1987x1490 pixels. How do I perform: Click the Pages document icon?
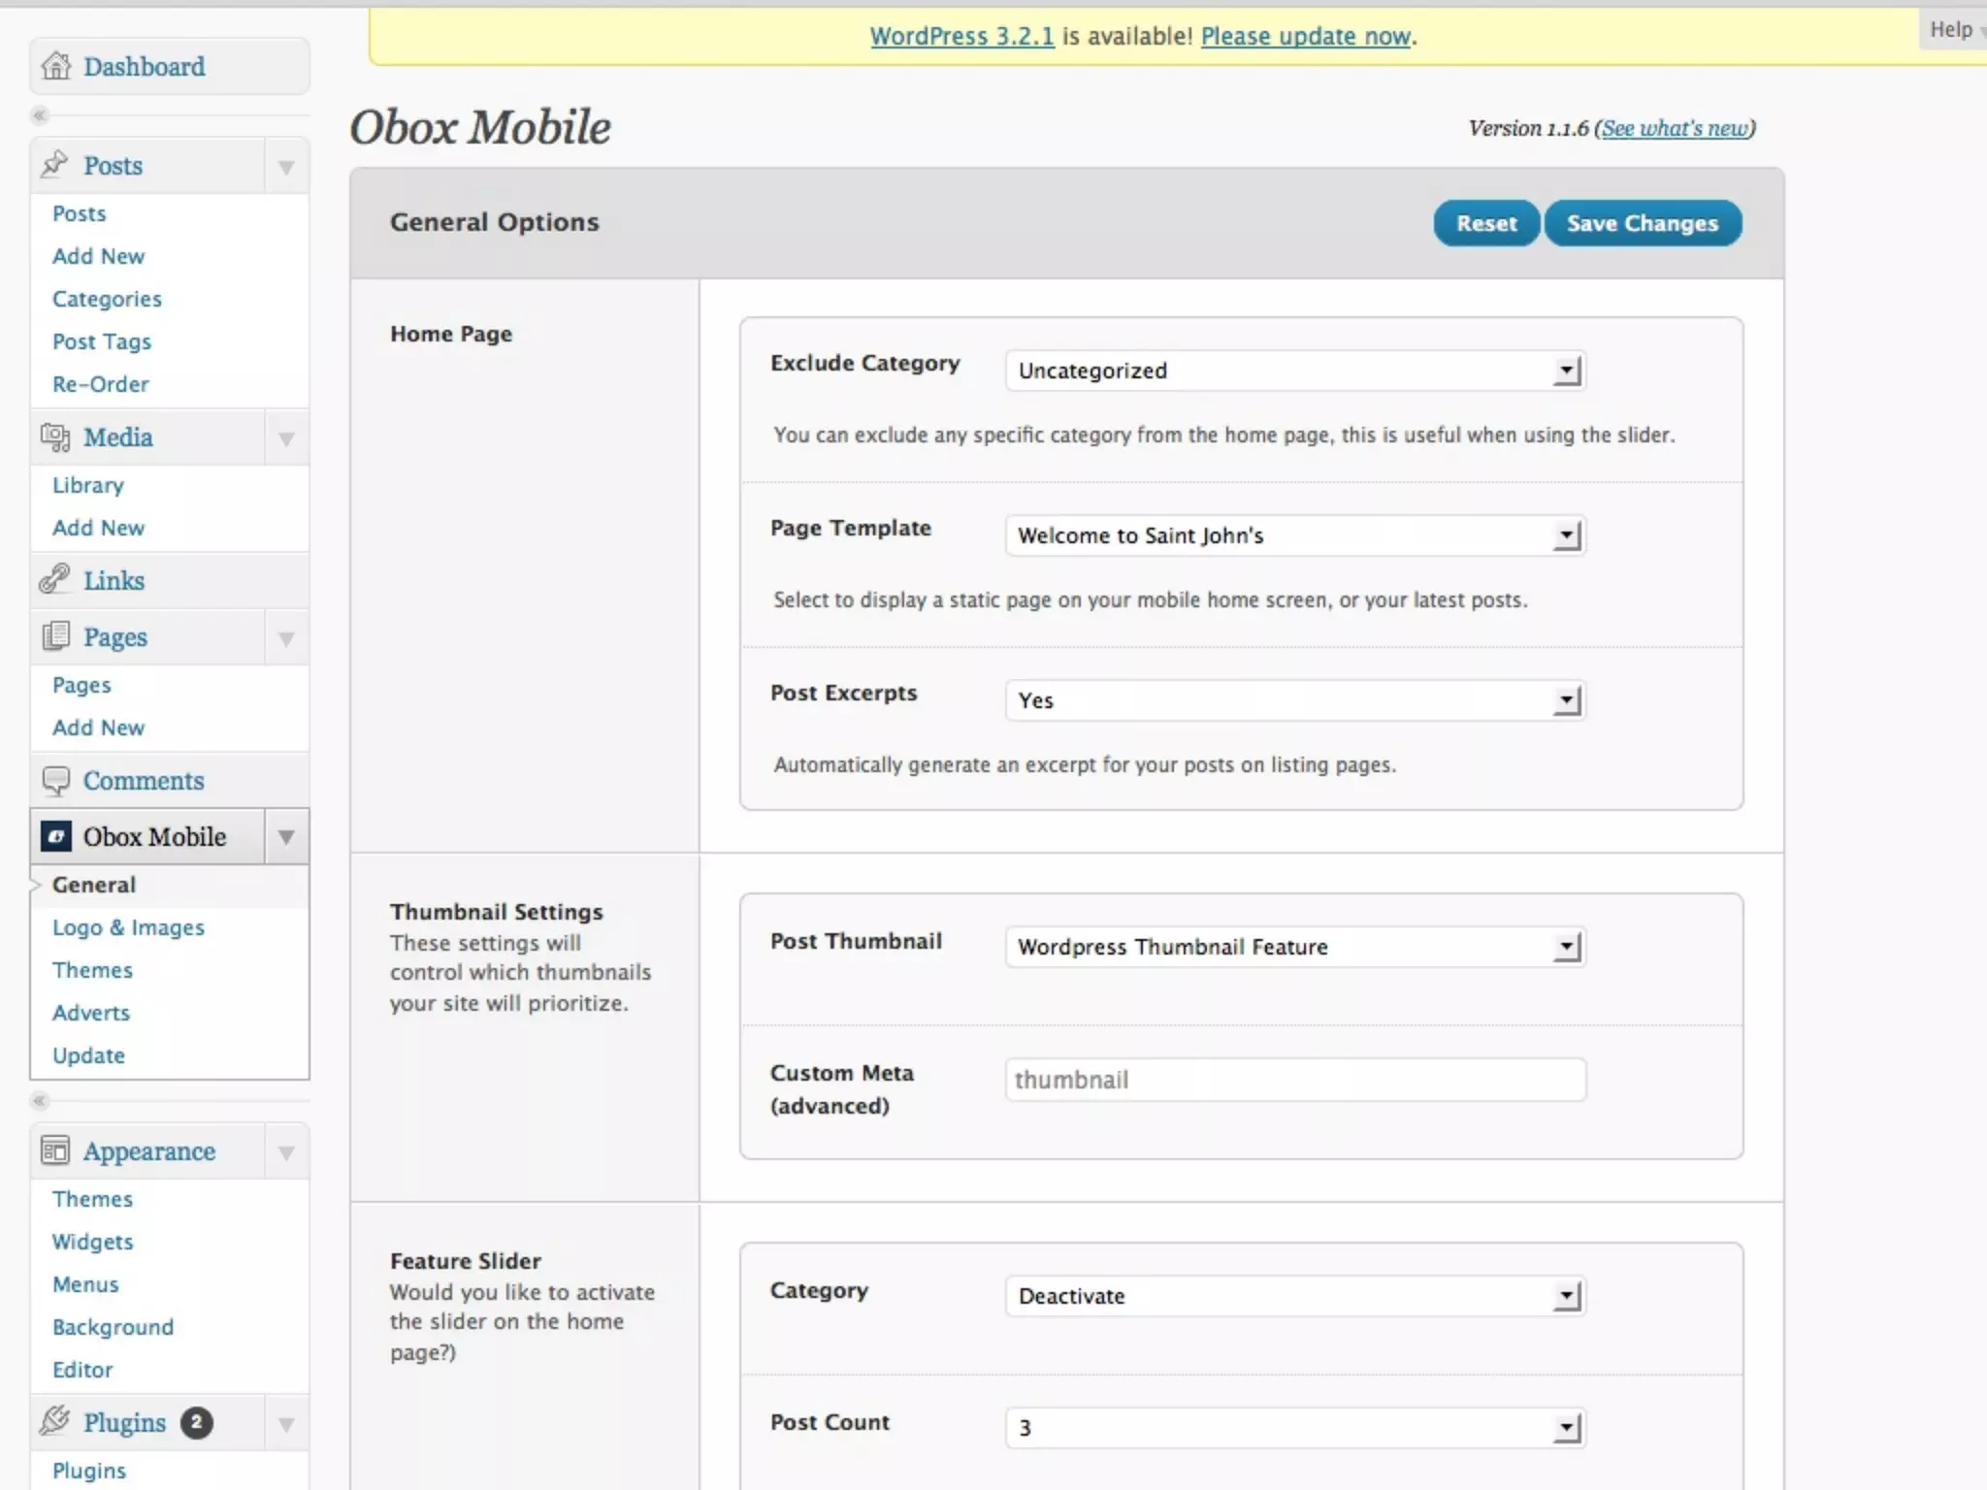pyautogui.click(x=55, y=636)
